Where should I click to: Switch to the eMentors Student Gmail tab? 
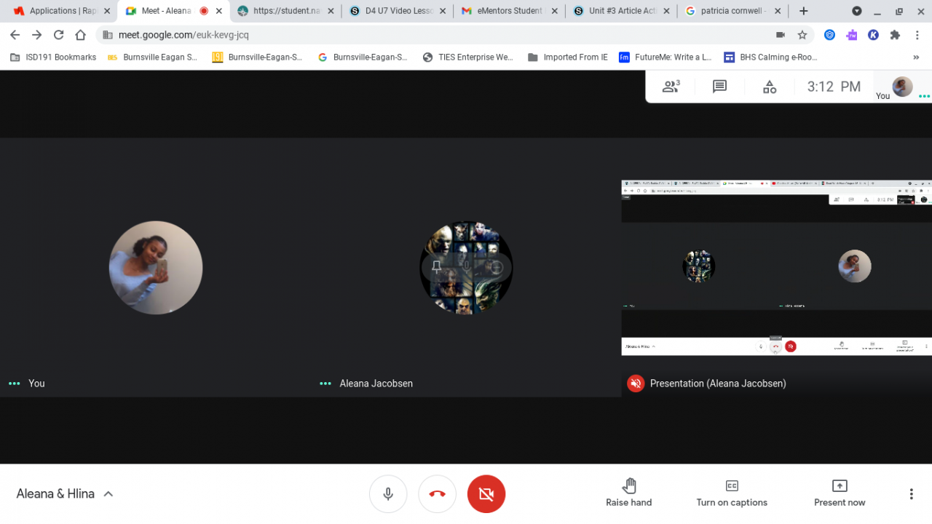coord(509,11)
